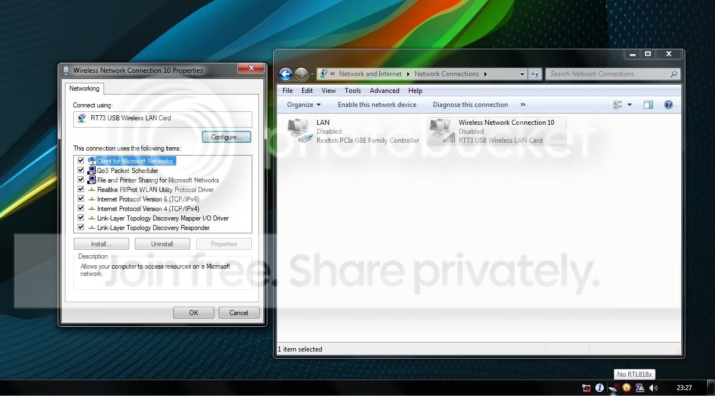Image resolution: width=715 pixels, height=403 pixels.
Task: Expand hidden address bar path via double chevron
Action: click(x=333, y=74)
